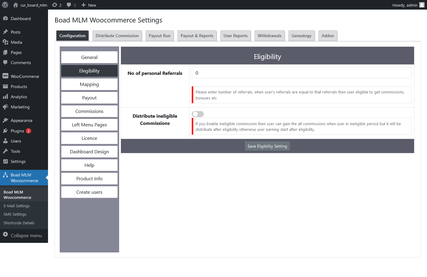Enable Distribute ineligible Commissions

(198, 114)
